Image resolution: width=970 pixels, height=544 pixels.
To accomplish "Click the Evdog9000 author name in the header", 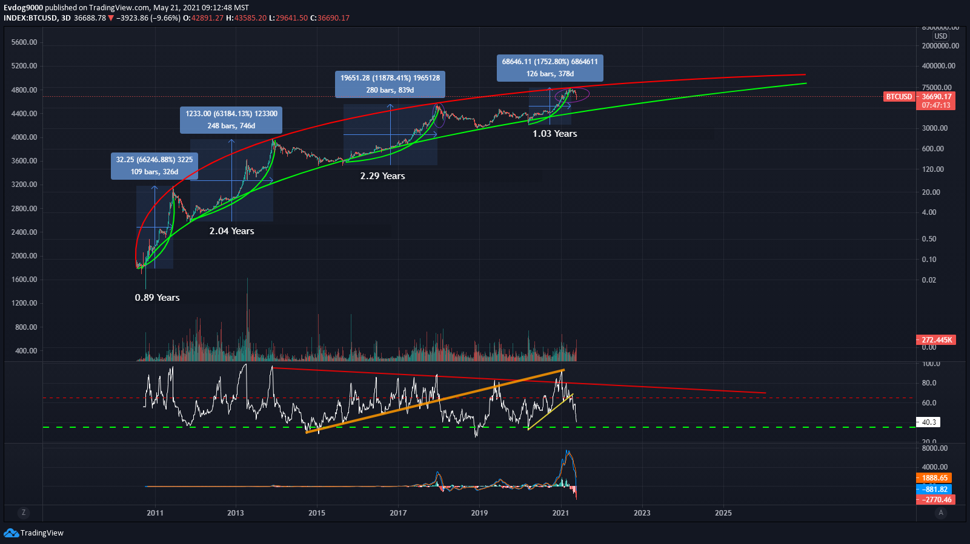I will tap(23, 8).
